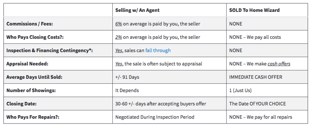The image size is (312, 128).
Task: Click the "Who Pays For Repairs?:" label
Action: 33,117
